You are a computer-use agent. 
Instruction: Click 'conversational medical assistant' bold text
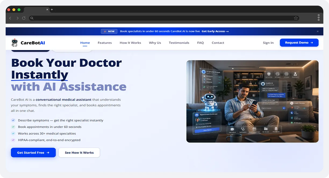pos(63,99)
